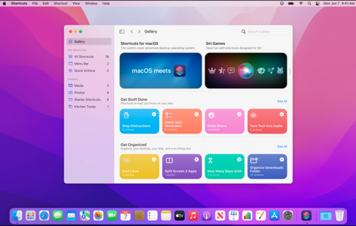Open the Window menu
This screenshot has height=226, width=356.
tap(91, 4)
